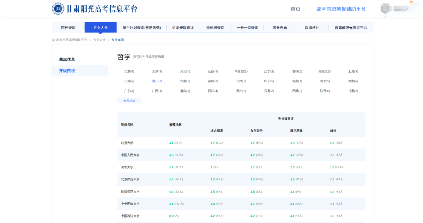Click the 教学质量 column header
The height and width of the screenshot is (223, 423).
click(x=296, y=131)
